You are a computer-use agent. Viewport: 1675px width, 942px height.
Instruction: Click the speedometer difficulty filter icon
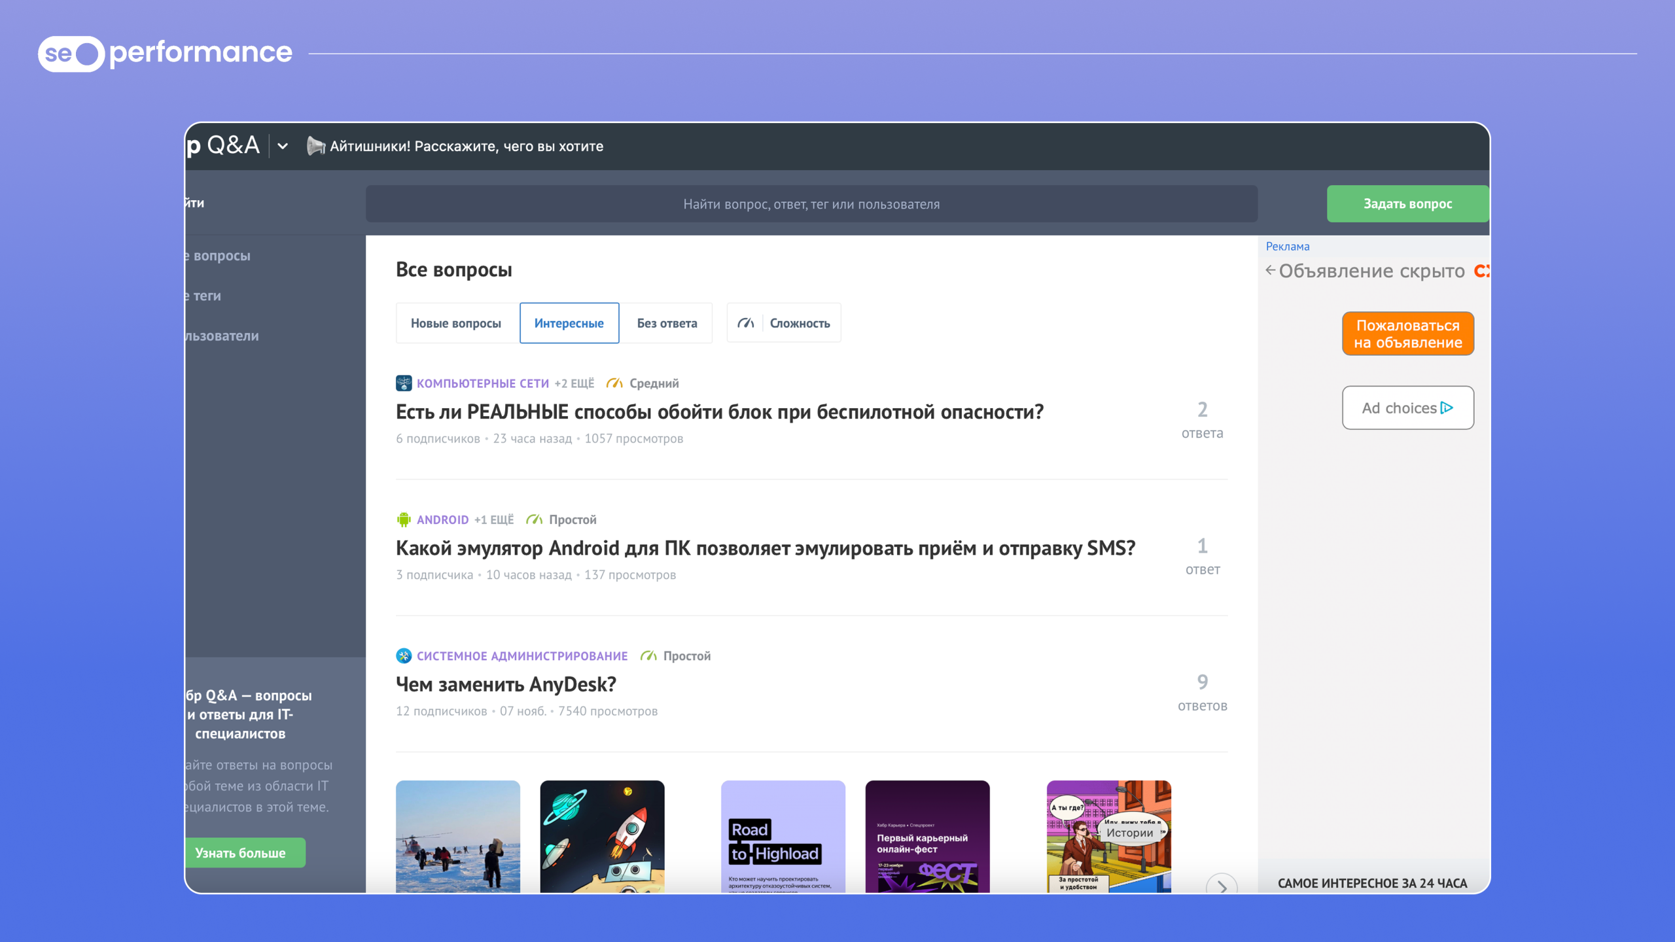tap(745, 323)
